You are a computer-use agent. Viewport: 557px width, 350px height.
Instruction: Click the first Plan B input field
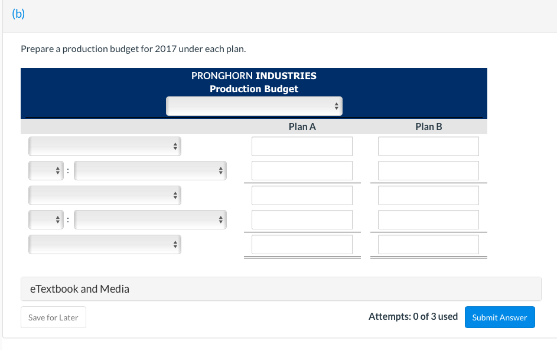click(x=428, y=146)
